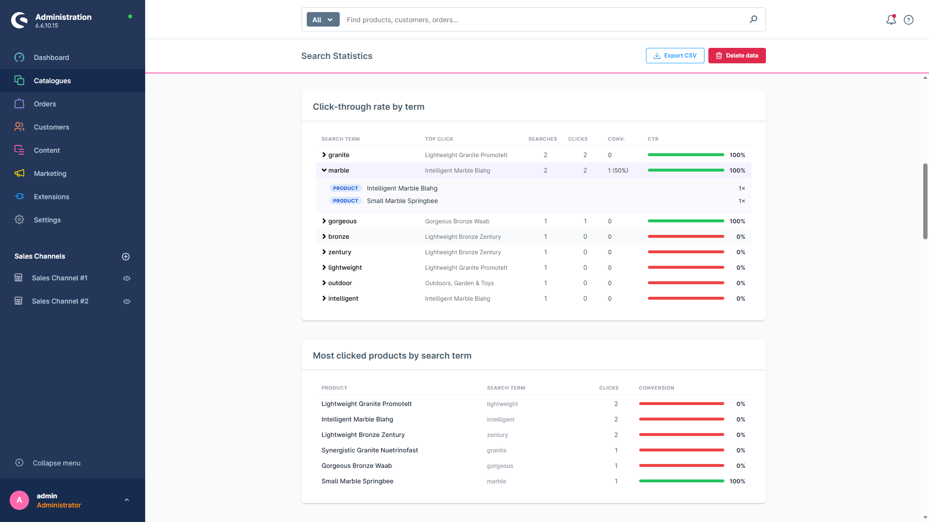Add a new sales channel plus icon
Viewport: 929px width, 522px height.
pos(126,257)
